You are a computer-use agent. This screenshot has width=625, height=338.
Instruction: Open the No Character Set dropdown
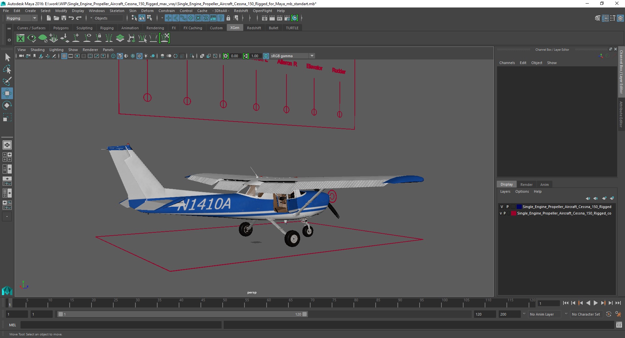coord(586,314)
